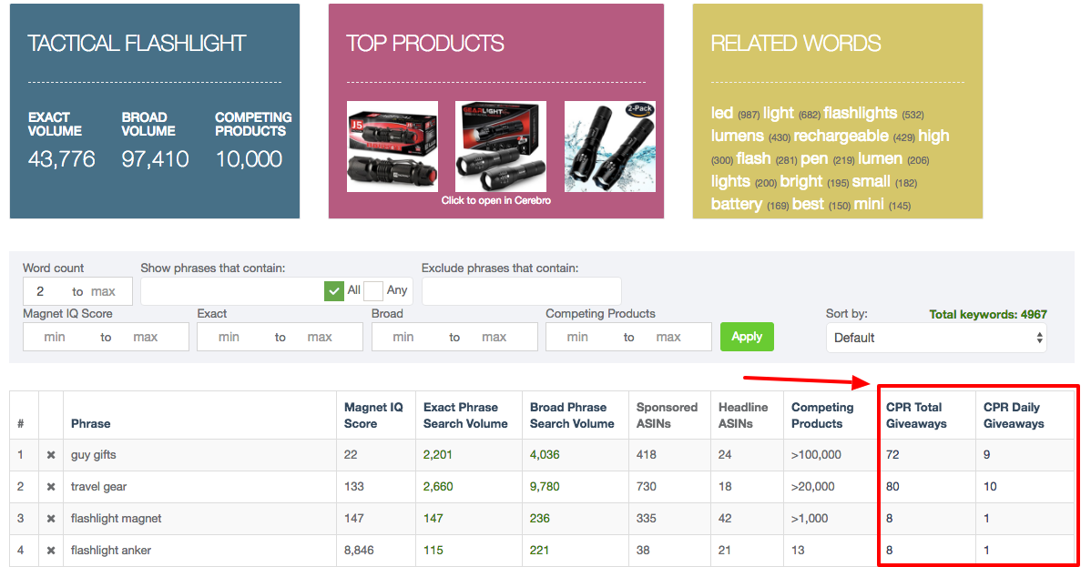This screenshot has width=1091, height=567.
Task: Select the 'rechargeable' related word
Action: point(841,136)
